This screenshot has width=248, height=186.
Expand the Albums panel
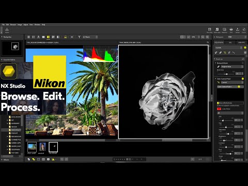click(x=2, y=160)
